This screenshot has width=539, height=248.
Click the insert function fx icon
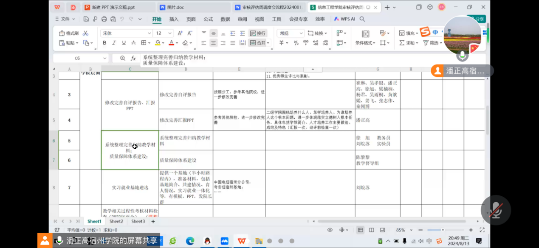pyautogui.click(x=133, y=59)
